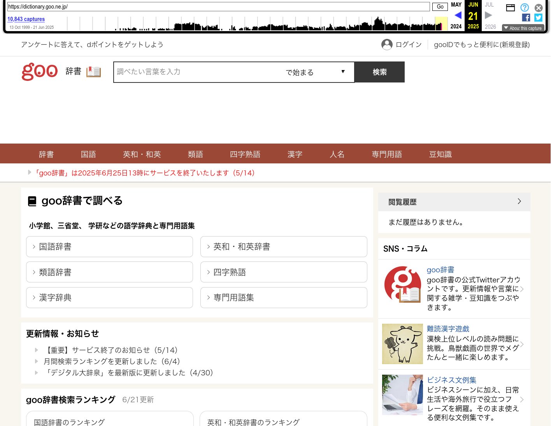Viewport: 551px width, 426px height.
Task: Expand the 閲覧履歴 chevron
Action: click(x=519, y=201)
